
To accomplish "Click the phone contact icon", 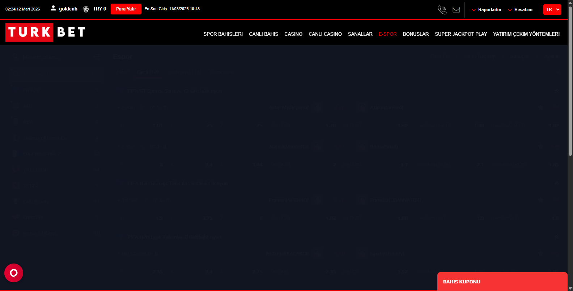I will (442, 10).
